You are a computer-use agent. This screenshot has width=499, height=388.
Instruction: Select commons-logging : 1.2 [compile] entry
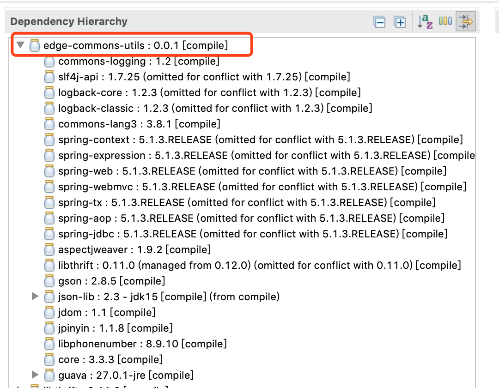139,61
